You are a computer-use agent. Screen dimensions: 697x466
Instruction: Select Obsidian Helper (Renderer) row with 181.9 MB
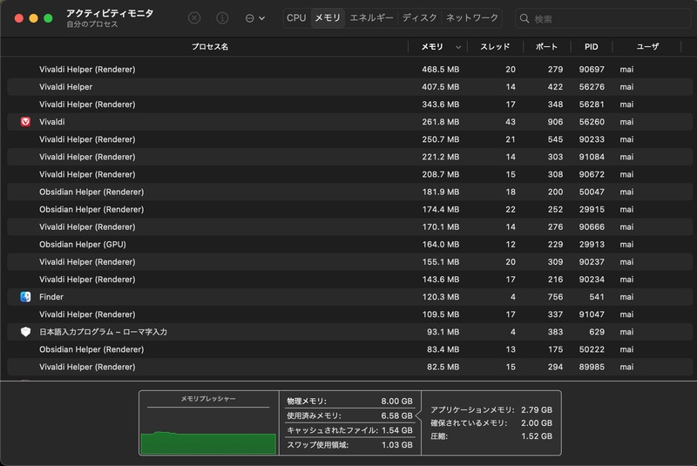tap(350, 192)
